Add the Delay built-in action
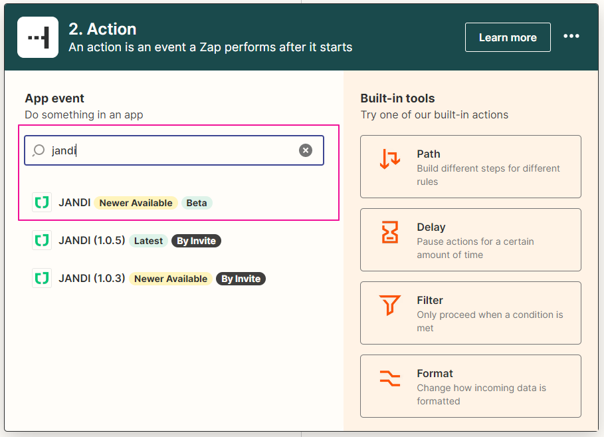The image size is (604, 437). click(x=470, y=240)
